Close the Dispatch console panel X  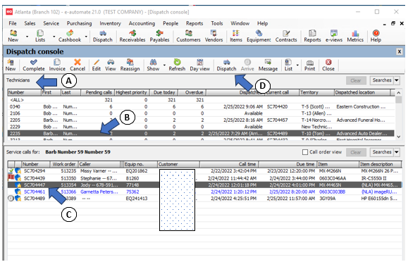(x=399, y=52)
